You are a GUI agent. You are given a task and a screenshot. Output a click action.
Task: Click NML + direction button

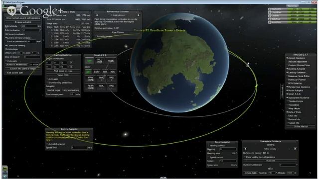click(101, 79)
